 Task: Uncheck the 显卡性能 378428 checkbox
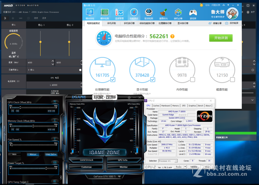(152, 80)
